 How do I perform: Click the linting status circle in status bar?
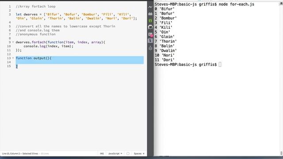pos(128,154)
